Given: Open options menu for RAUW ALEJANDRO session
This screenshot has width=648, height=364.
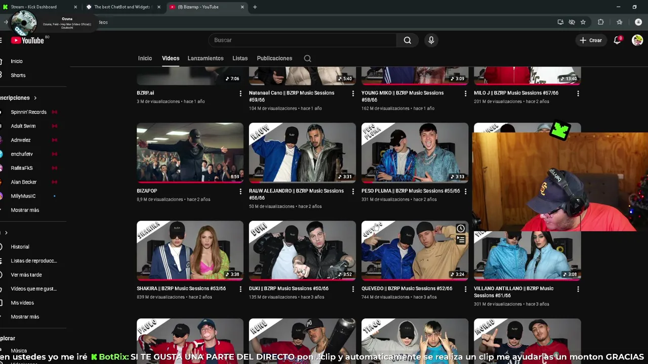Looking at the screenshot, I should [x=353, y=192].
